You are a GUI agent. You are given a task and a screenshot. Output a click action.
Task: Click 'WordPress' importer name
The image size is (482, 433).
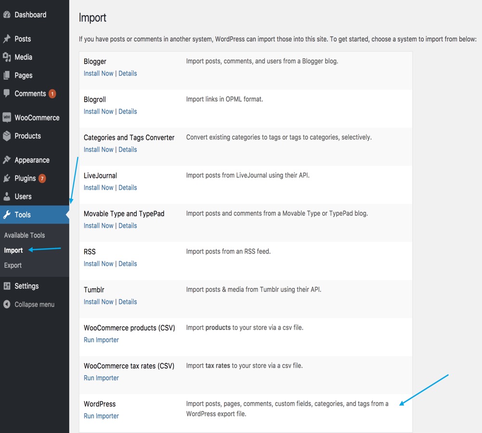click(x=100, y=404)
